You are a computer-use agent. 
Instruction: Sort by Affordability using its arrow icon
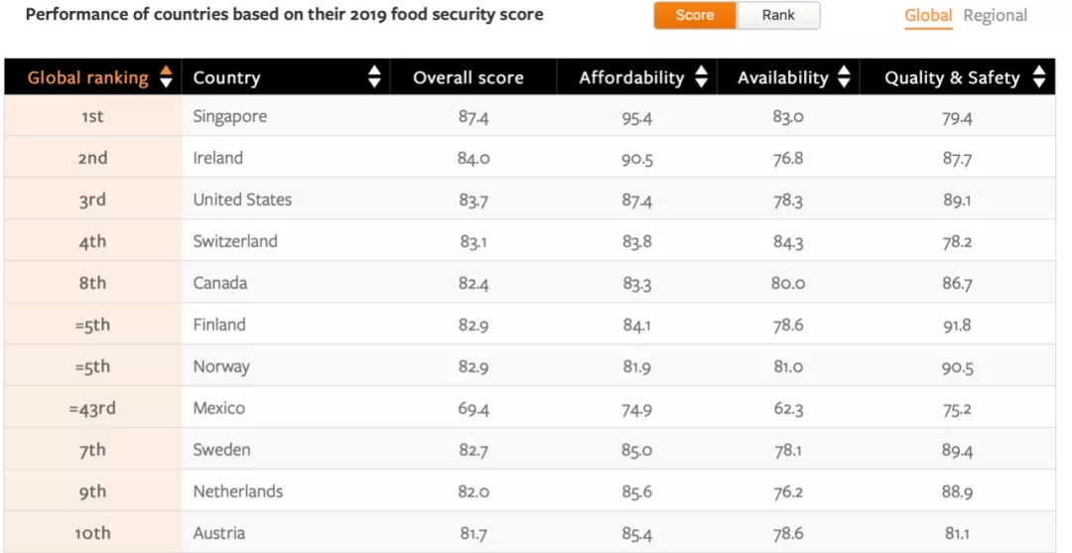click(x=701, y=77)
